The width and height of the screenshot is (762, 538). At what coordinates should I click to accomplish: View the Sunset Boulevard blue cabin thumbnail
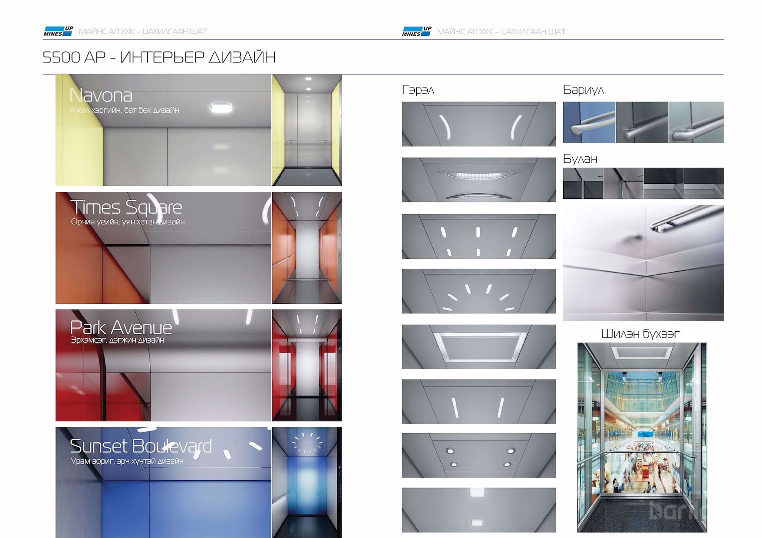(x=307, y=483)
